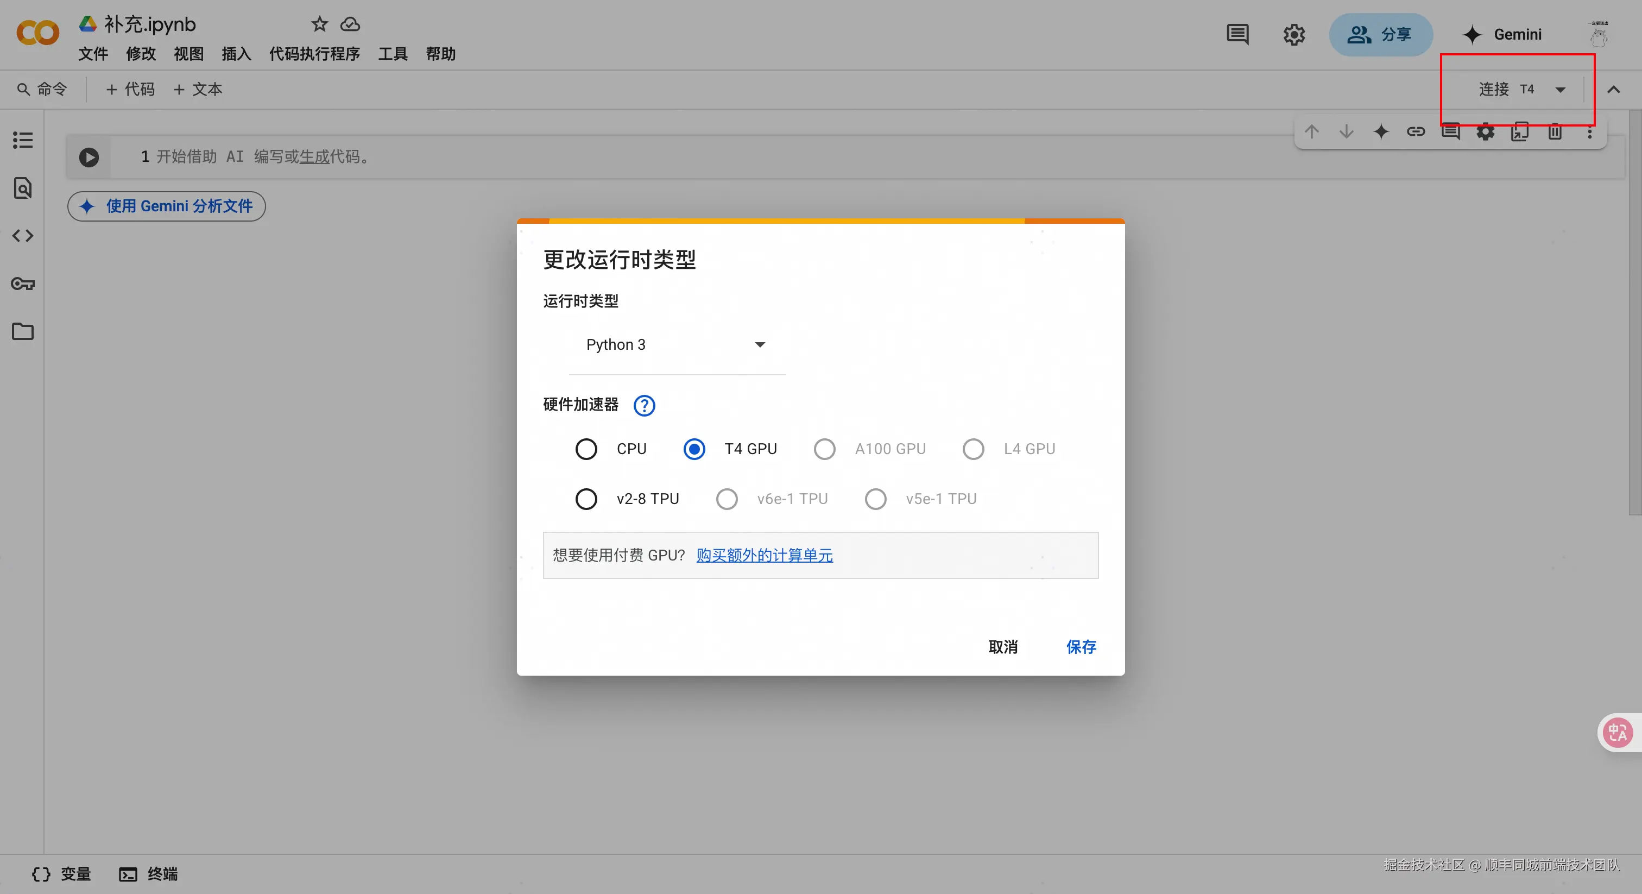Collapse header with chevron next to connect button

(1615, 89)
